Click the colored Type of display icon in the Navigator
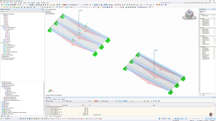 click(4, 111)
